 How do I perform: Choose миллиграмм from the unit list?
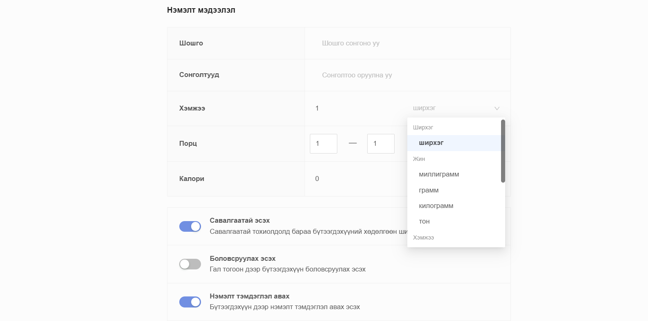pyautogui.click(x=439, y=174)
